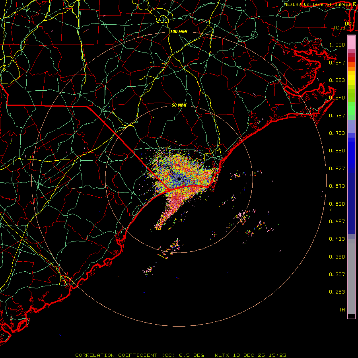358x358 pixels.
Task: Click the 0.947 legend label
Action: point(337,62)
